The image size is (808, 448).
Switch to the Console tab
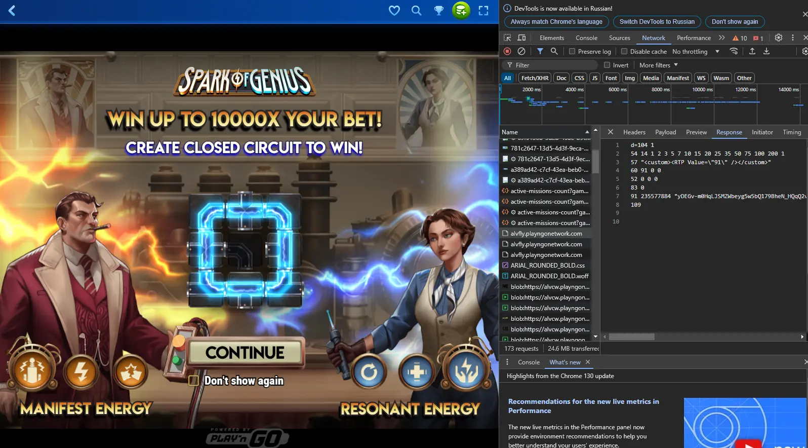tap(586, 38)
